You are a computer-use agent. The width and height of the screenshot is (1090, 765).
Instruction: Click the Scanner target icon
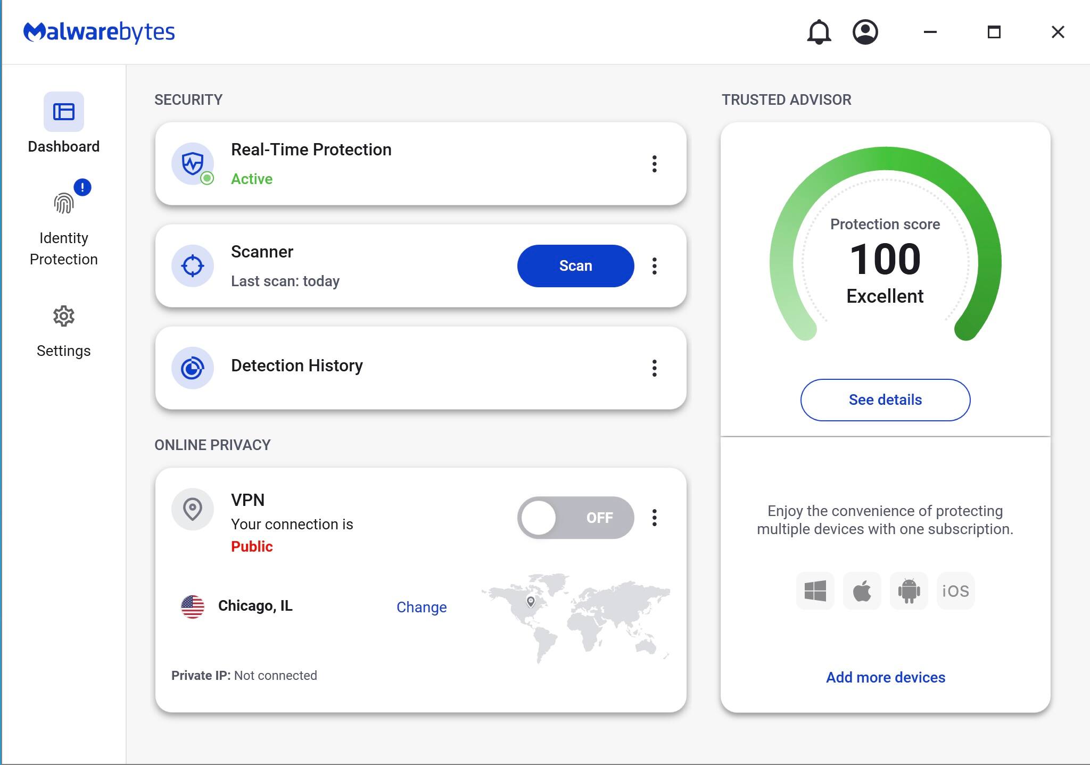[193, 265]
